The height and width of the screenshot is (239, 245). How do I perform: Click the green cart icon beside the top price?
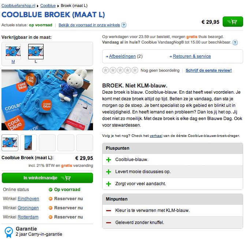tap(233, 22)
